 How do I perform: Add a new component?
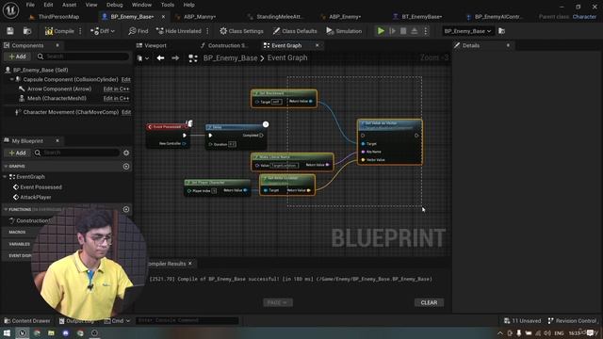[x=17, y=56]
